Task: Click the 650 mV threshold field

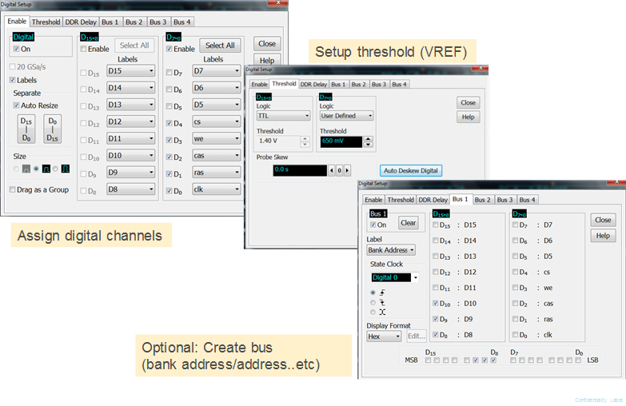Action: click(x=340, y=141)
